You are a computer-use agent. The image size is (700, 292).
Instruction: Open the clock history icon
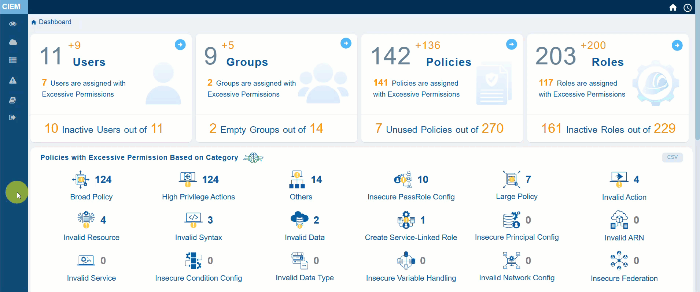(688, 8)
